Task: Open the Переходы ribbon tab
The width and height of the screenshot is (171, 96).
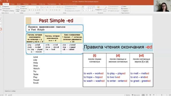Action: tap(26, 4)
